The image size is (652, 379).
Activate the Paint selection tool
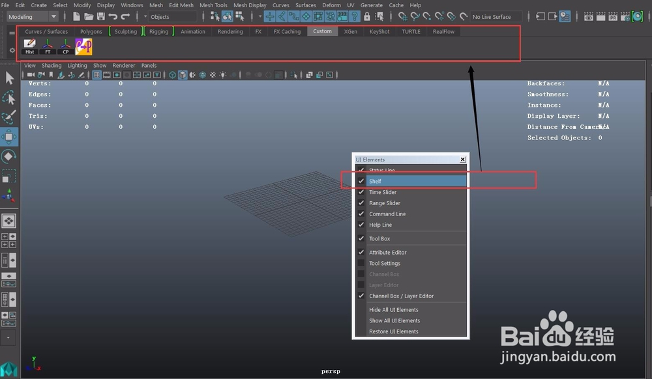[x=9, y=117]
